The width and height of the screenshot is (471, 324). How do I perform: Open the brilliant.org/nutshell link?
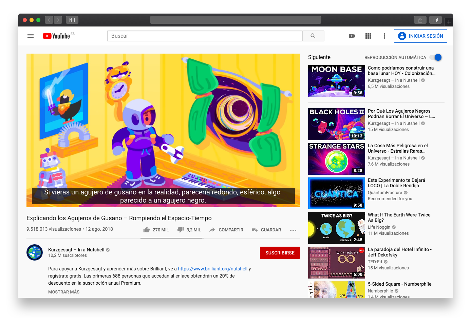[213, 269]
